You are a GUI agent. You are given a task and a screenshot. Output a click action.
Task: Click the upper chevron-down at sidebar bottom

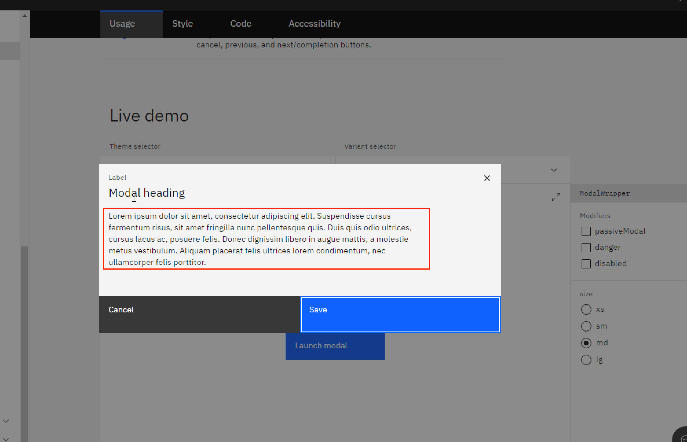(x=6, y=421)
